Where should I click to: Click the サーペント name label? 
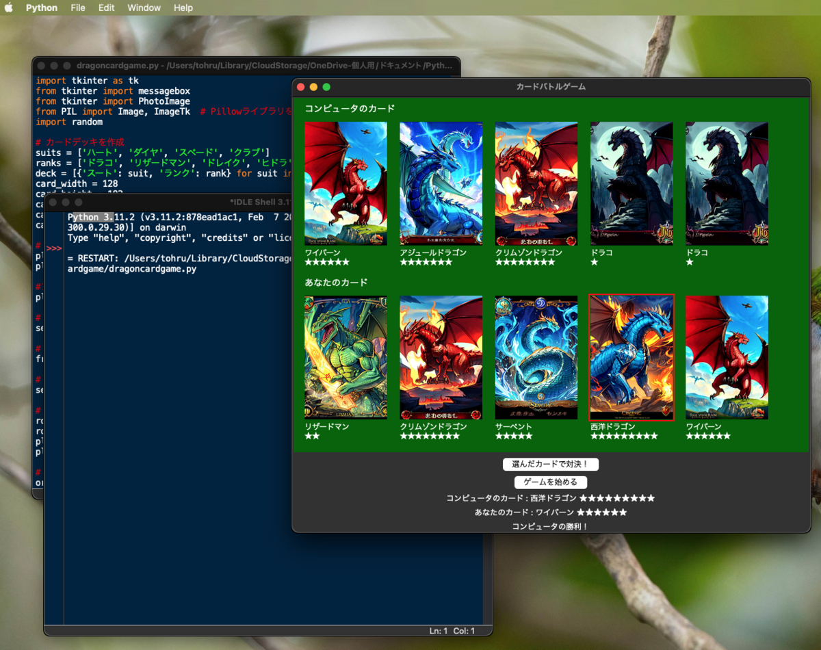pos(513,426)
